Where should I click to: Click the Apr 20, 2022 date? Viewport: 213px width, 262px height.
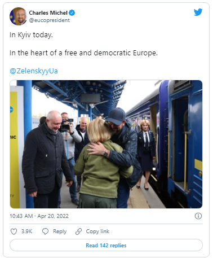point(53,216)
